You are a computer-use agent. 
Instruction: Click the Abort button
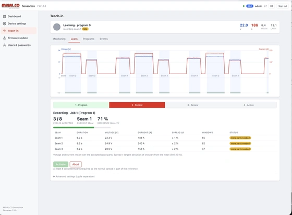76,164
